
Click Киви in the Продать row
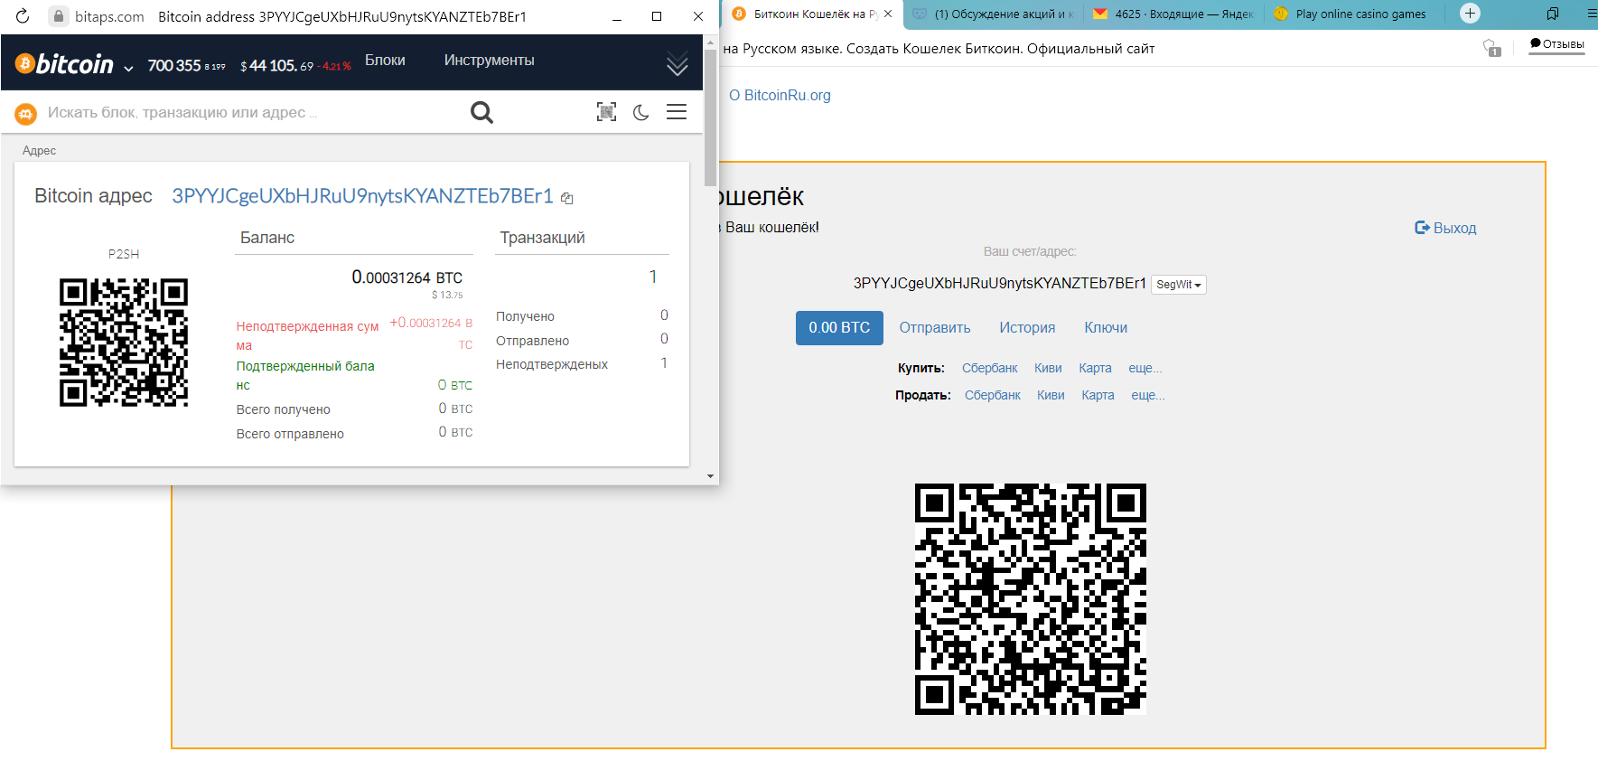(1051, 395)
